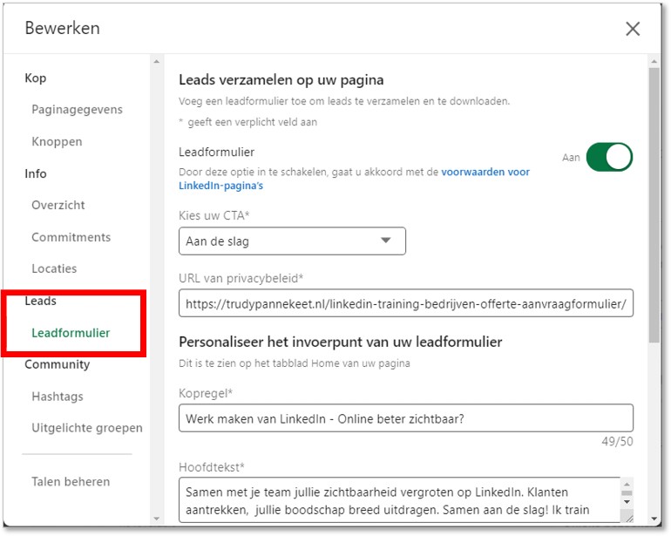The height and width of the screenshot is (536, 671).
Task: Click 'Personaliseer het invoerpunt van uw leadformulier' heading
Action: [341, 342]
